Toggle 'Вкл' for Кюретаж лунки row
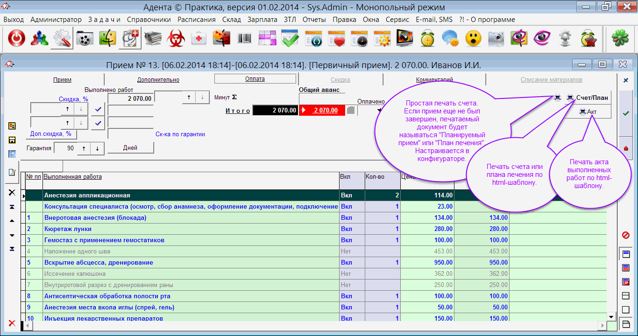Image resolution: width=638 pixels, height=336 pixels. (346, 229)
